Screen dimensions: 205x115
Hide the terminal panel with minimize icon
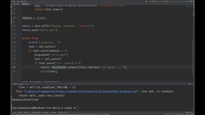[x=192, y=84]
